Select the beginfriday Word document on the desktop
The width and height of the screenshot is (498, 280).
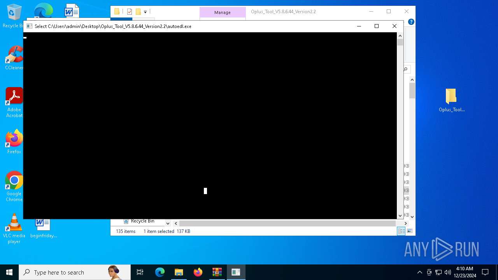[43, 229]
